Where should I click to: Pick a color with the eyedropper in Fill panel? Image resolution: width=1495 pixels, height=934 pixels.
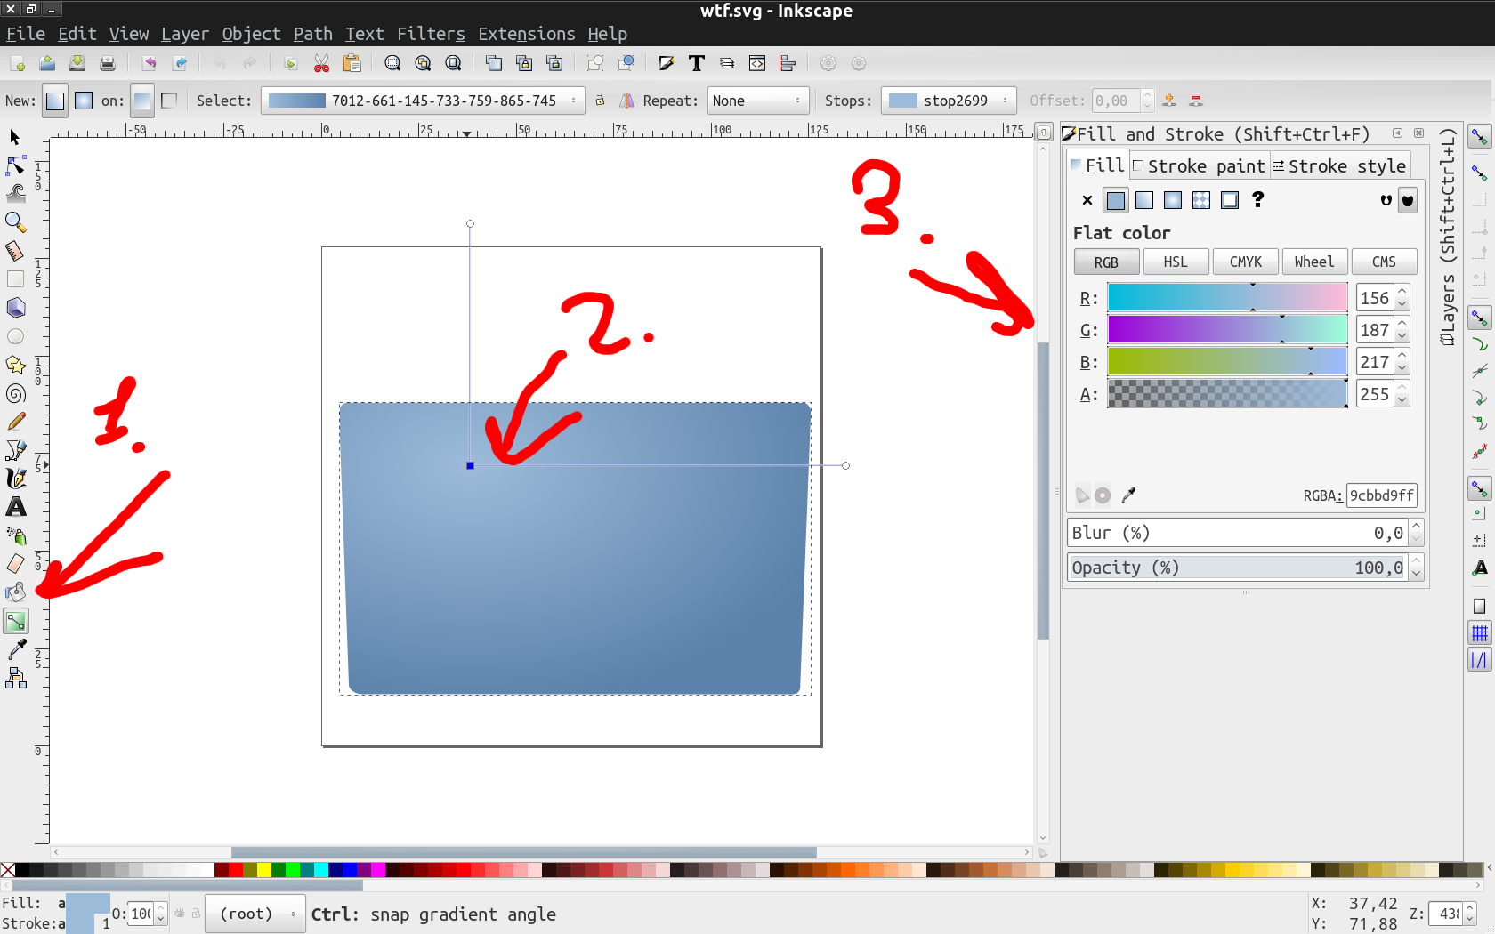(1129, 495)
